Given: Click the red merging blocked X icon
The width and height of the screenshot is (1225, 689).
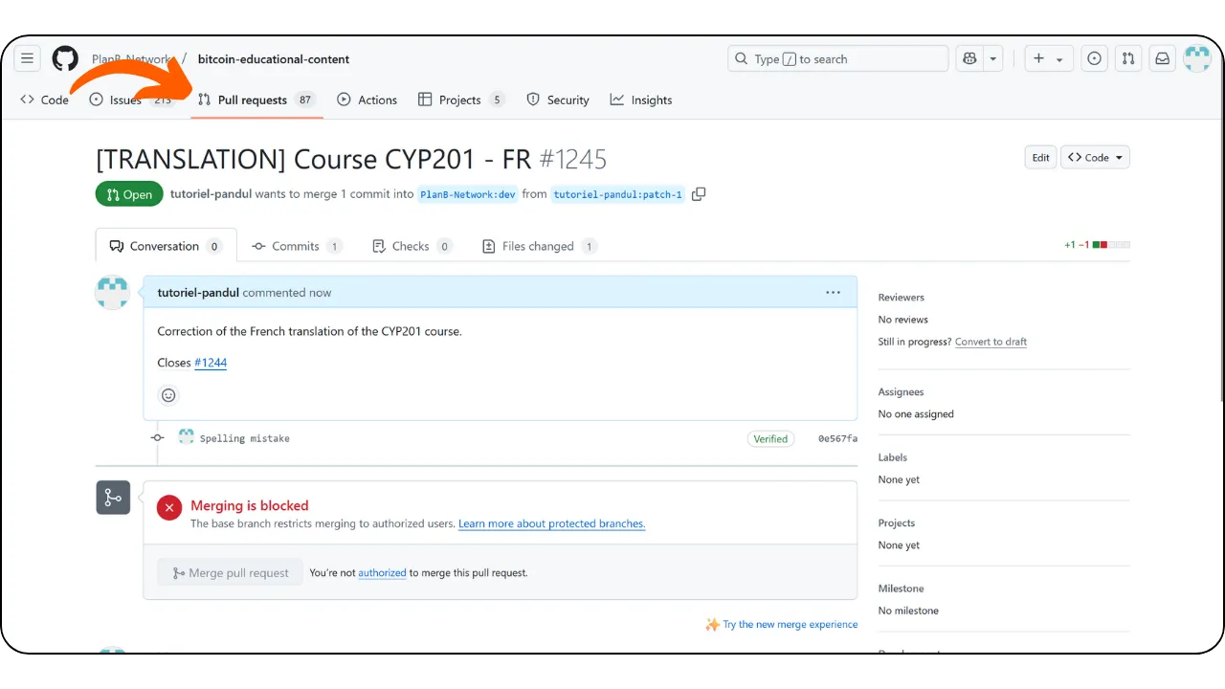Looking at the screenshot, I should (169, 508).
